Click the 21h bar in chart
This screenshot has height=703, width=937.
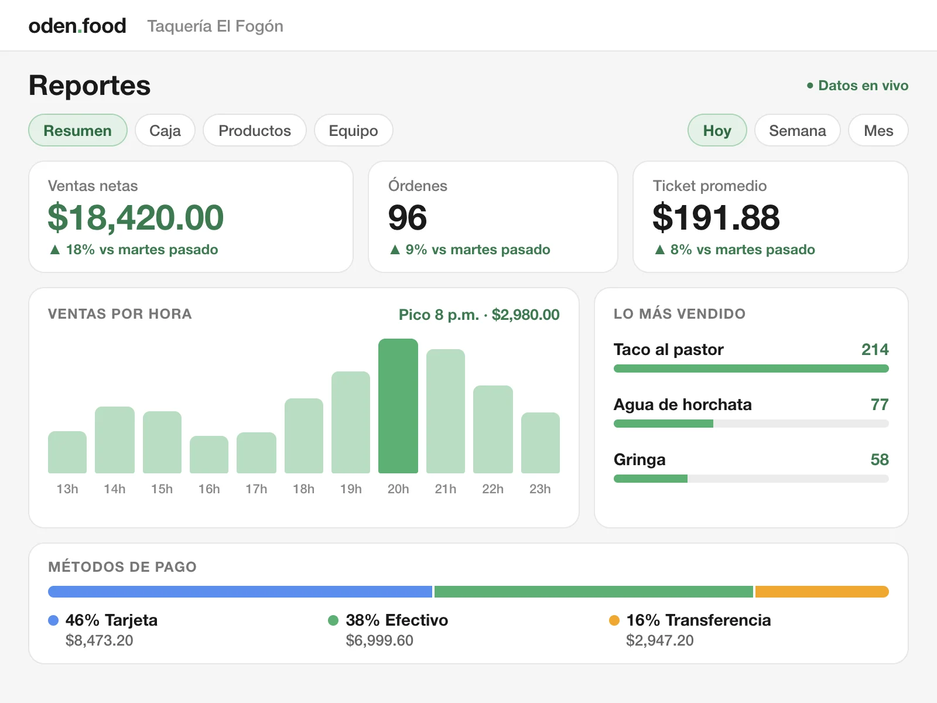(x=446, y=411)
